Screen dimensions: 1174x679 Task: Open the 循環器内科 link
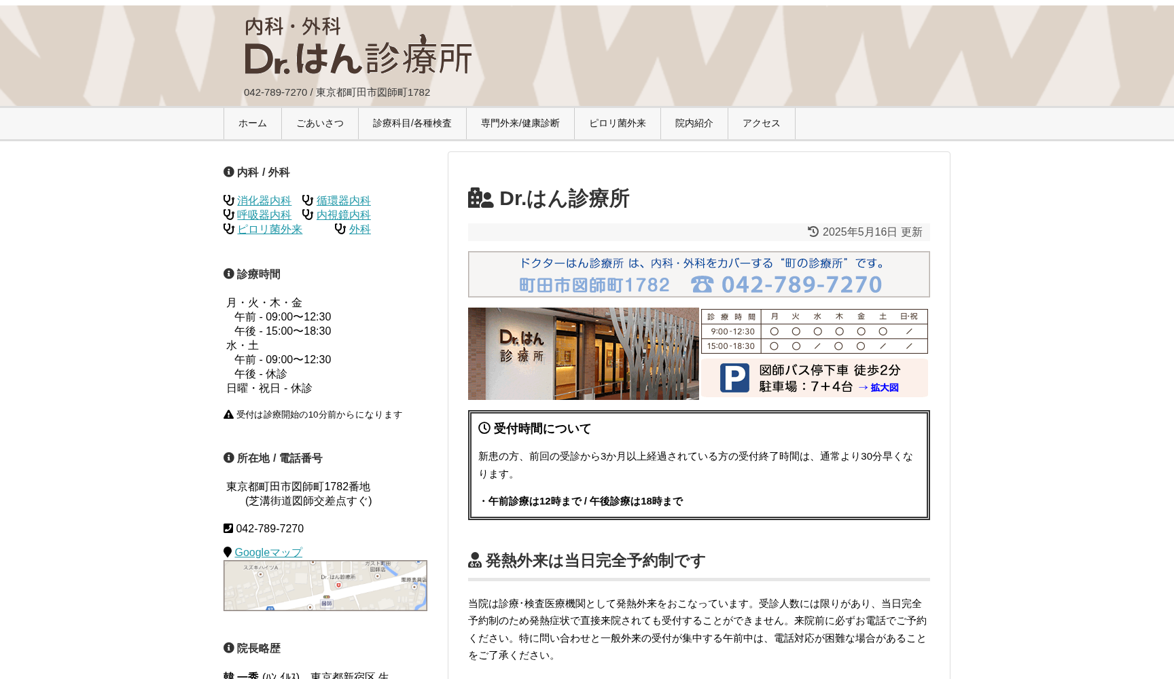(x=343, y=200)
